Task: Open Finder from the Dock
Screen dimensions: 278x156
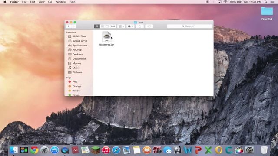Action: (14, 150)
